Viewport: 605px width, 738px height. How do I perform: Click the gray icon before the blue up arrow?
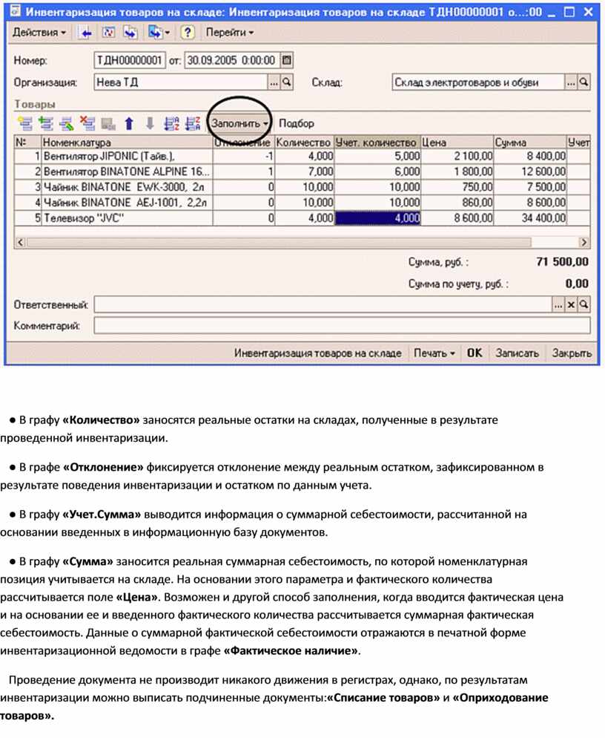click(108, 123)
